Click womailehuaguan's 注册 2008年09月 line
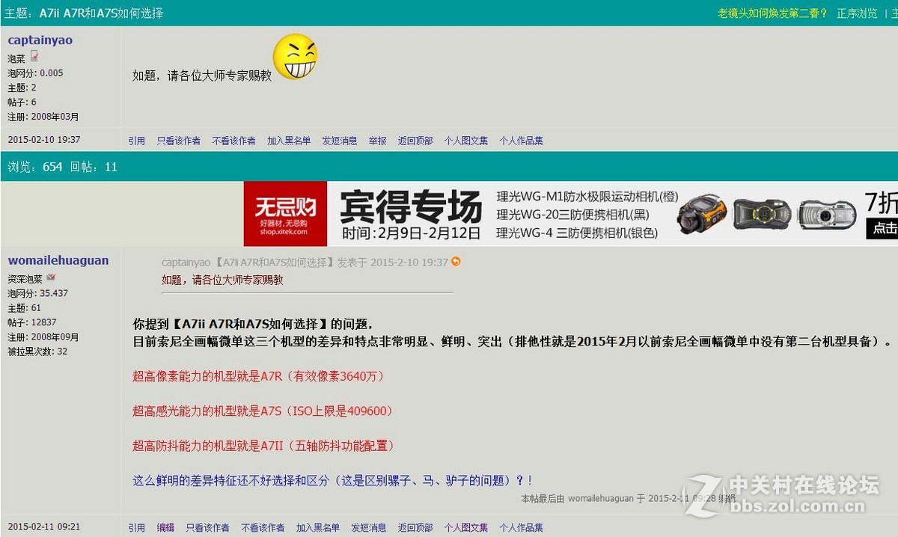Screen dimensions: 898x537 click(x=43, y=337)
